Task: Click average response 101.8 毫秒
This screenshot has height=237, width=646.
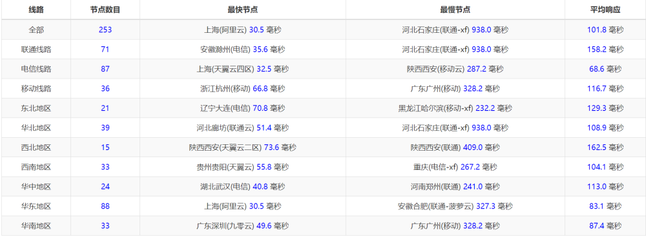Action: point(605,30)
